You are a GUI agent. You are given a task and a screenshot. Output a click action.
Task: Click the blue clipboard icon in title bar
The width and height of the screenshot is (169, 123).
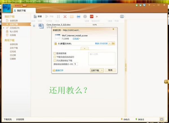[141, 5]
